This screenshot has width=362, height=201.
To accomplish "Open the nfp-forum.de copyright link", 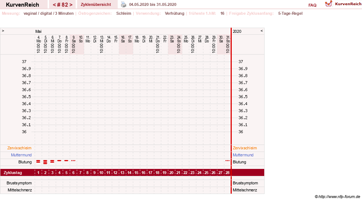I will (337, 197).
